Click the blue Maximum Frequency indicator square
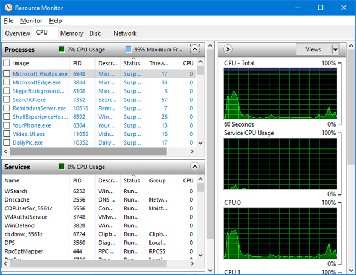This screenshot has height=275, width=356. point(129,50)
